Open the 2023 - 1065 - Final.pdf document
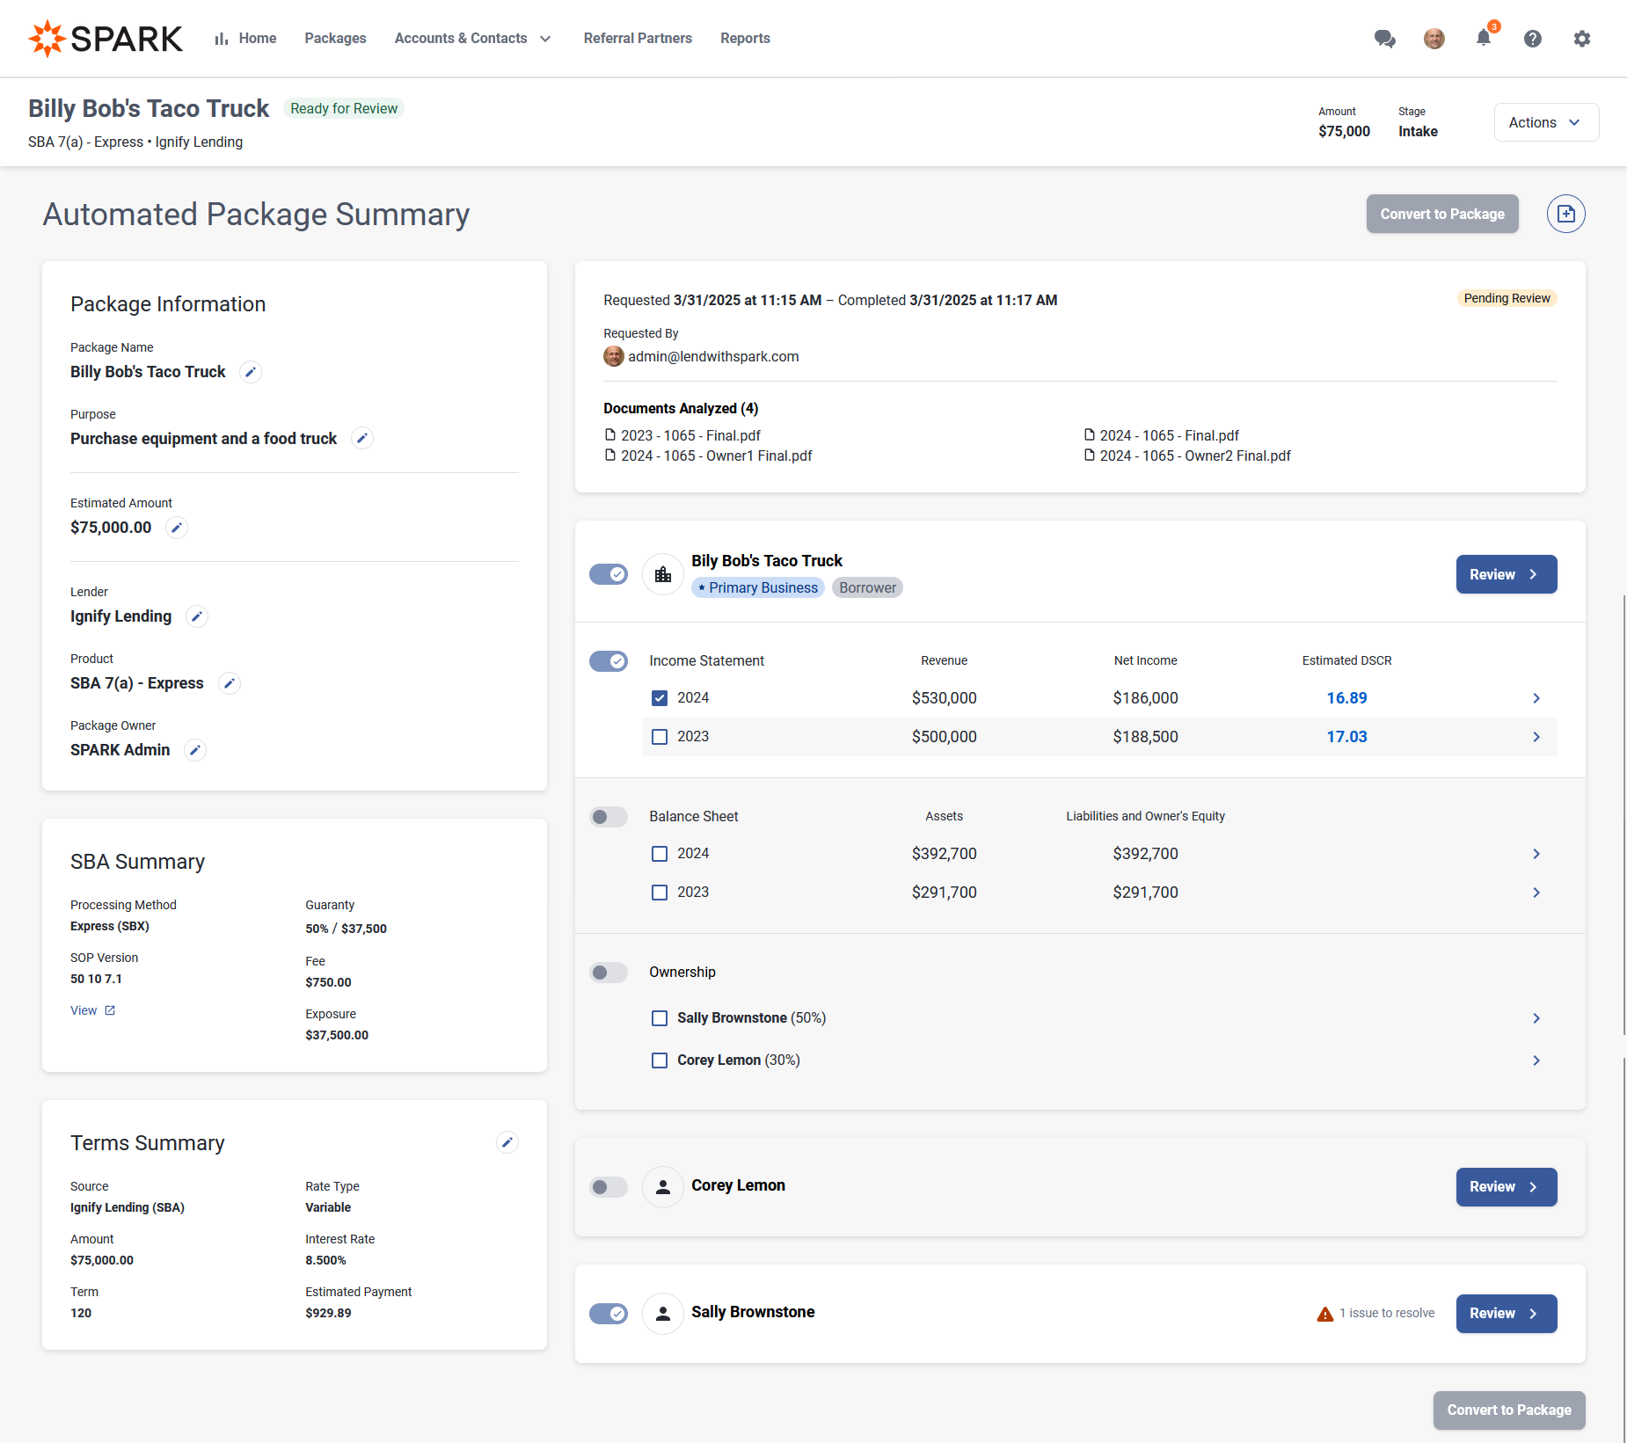Viewport: 1627px width, 1443px height. point(682,435)
